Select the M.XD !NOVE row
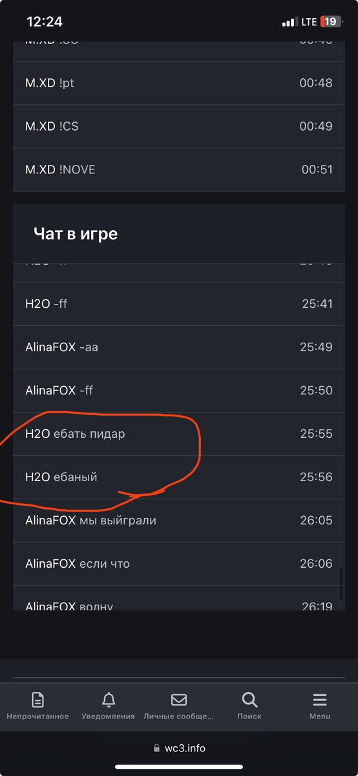This screenshot has width=358, height=776. 179,169
